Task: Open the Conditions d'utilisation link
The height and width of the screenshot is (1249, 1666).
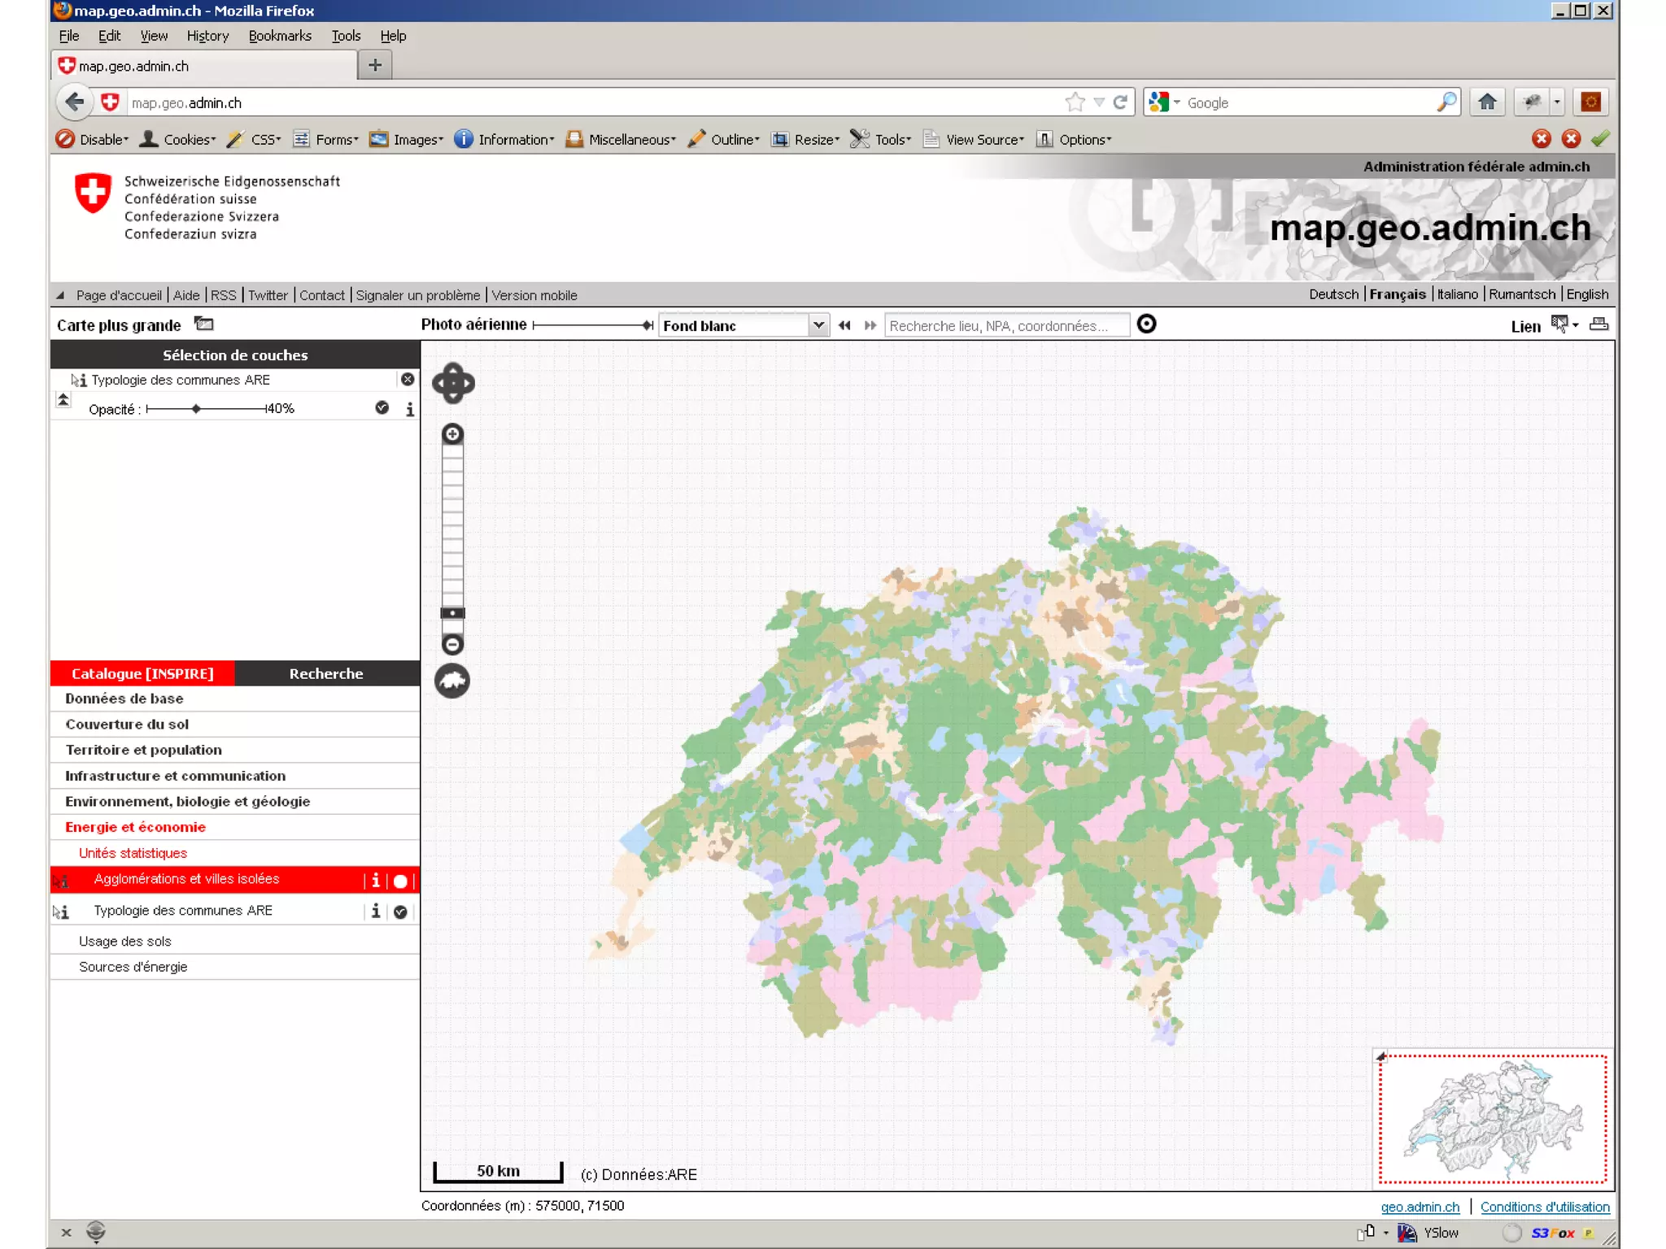Action: click(1545, 1207)
